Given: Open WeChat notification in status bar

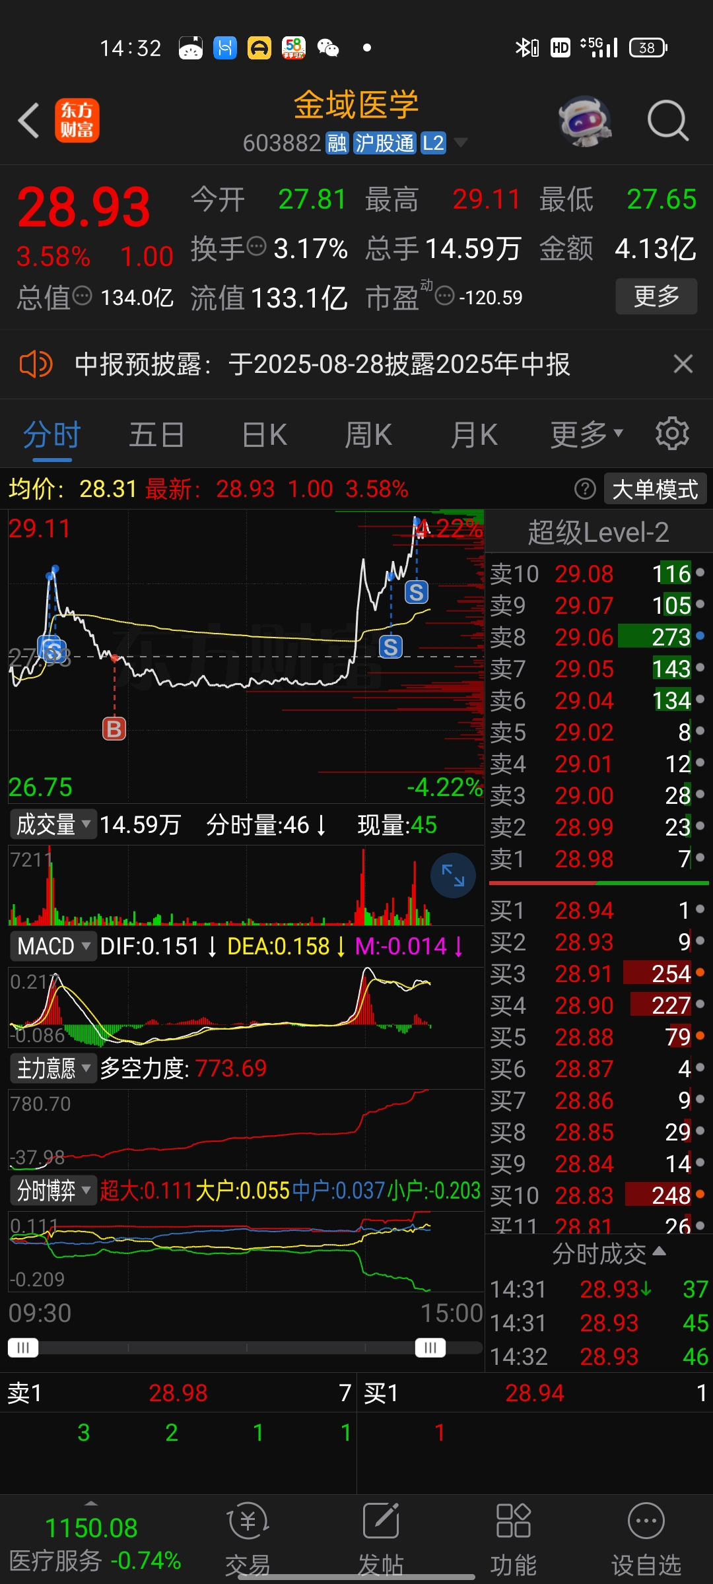Looking at the screenshot, I should click(x=328, y=48).
